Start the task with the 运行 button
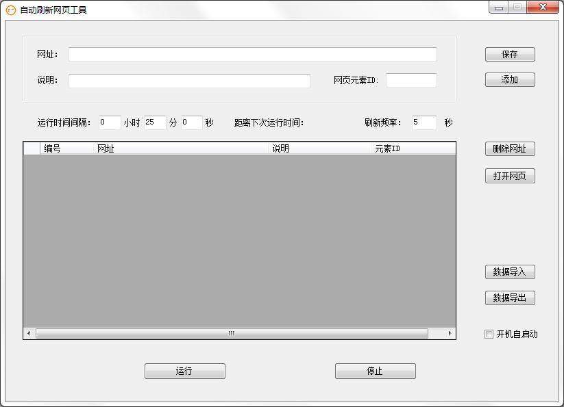Viewport: 564px width, 407px height. point(184,371)
